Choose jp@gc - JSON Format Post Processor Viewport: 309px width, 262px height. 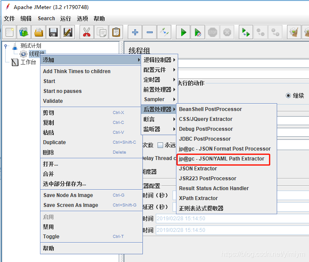[x=226, y=149]
